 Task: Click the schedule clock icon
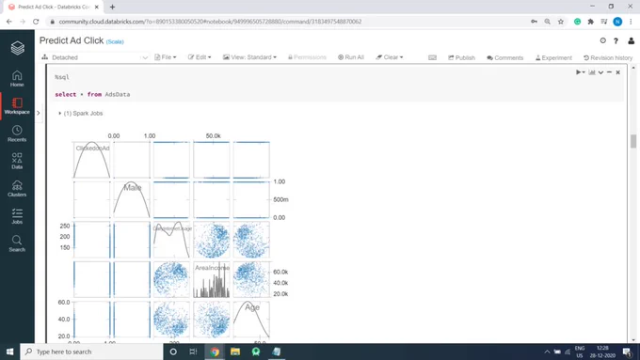pyautogui.click(x=603, y=40)
